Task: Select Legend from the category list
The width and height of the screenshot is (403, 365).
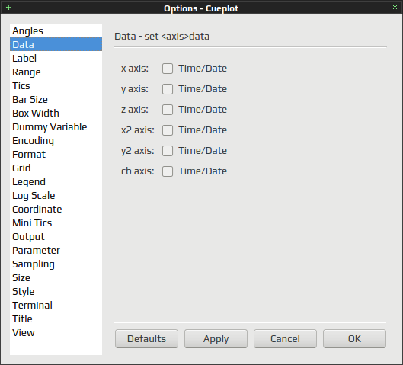Action: click(56, 181)
